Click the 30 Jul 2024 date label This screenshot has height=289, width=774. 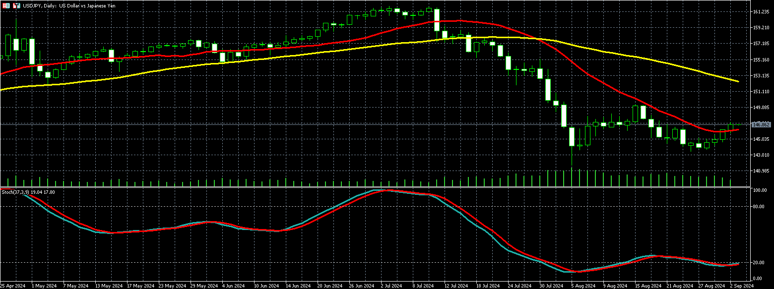pos(552,286)
